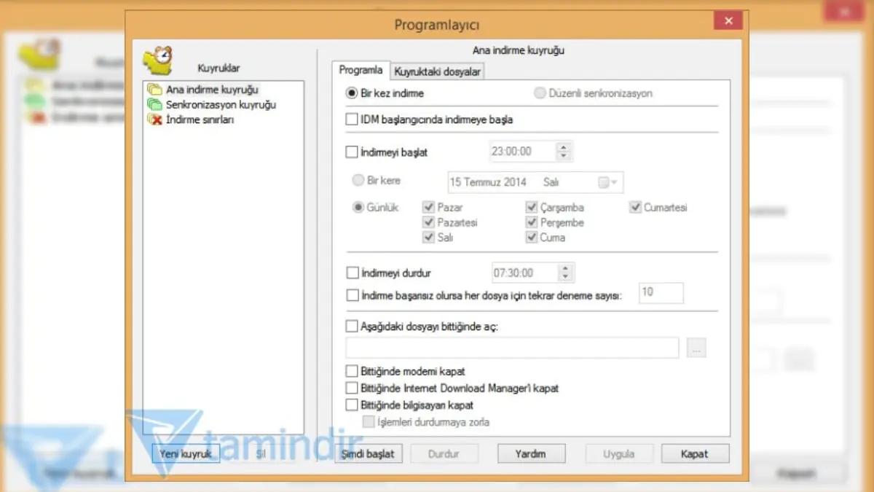Screen dimensions: 874x492
Task: Click the Yeni kuyruk button
Action: coord(185,453)
